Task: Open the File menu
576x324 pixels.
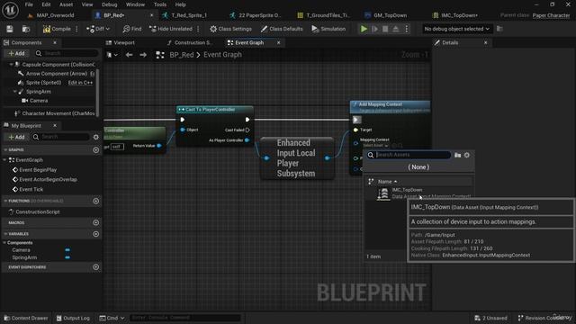Action: point(29,4)
